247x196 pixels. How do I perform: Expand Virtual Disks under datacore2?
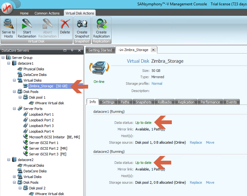click(x=14, y=176)
